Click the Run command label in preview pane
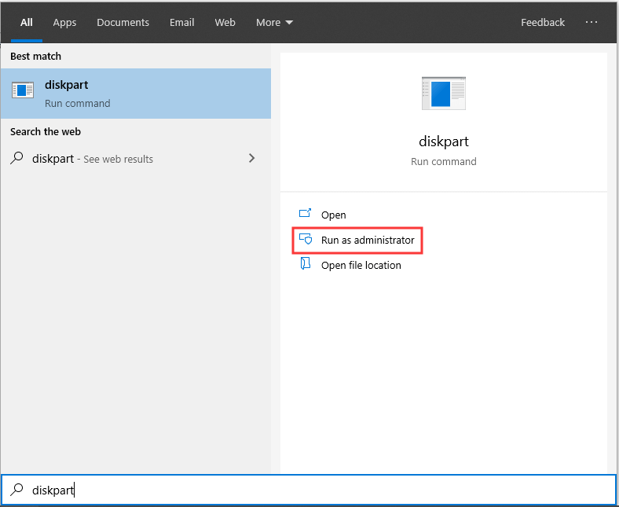 444,162
